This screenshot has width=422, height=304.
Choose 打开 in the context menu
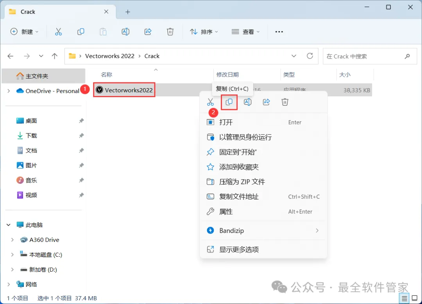coord(263,122)
